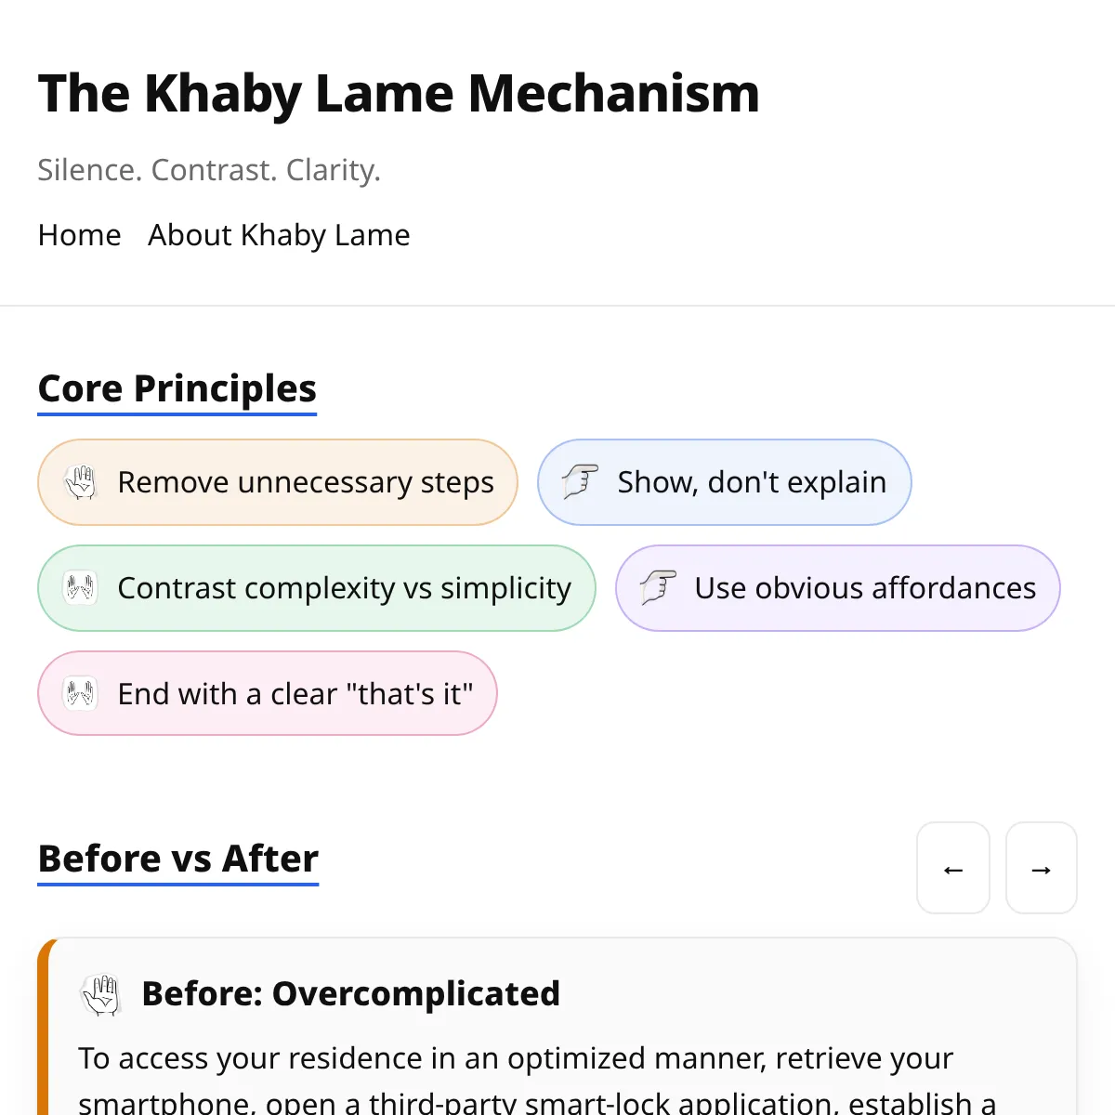Select the End with a clear "that's it" label
Screen dimensions: 1115x1115
click(295, 694)
